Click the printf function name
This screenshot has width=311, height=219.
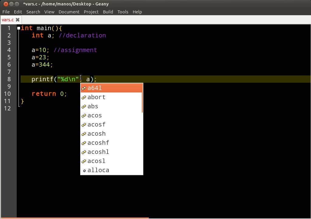coord(43,79)
